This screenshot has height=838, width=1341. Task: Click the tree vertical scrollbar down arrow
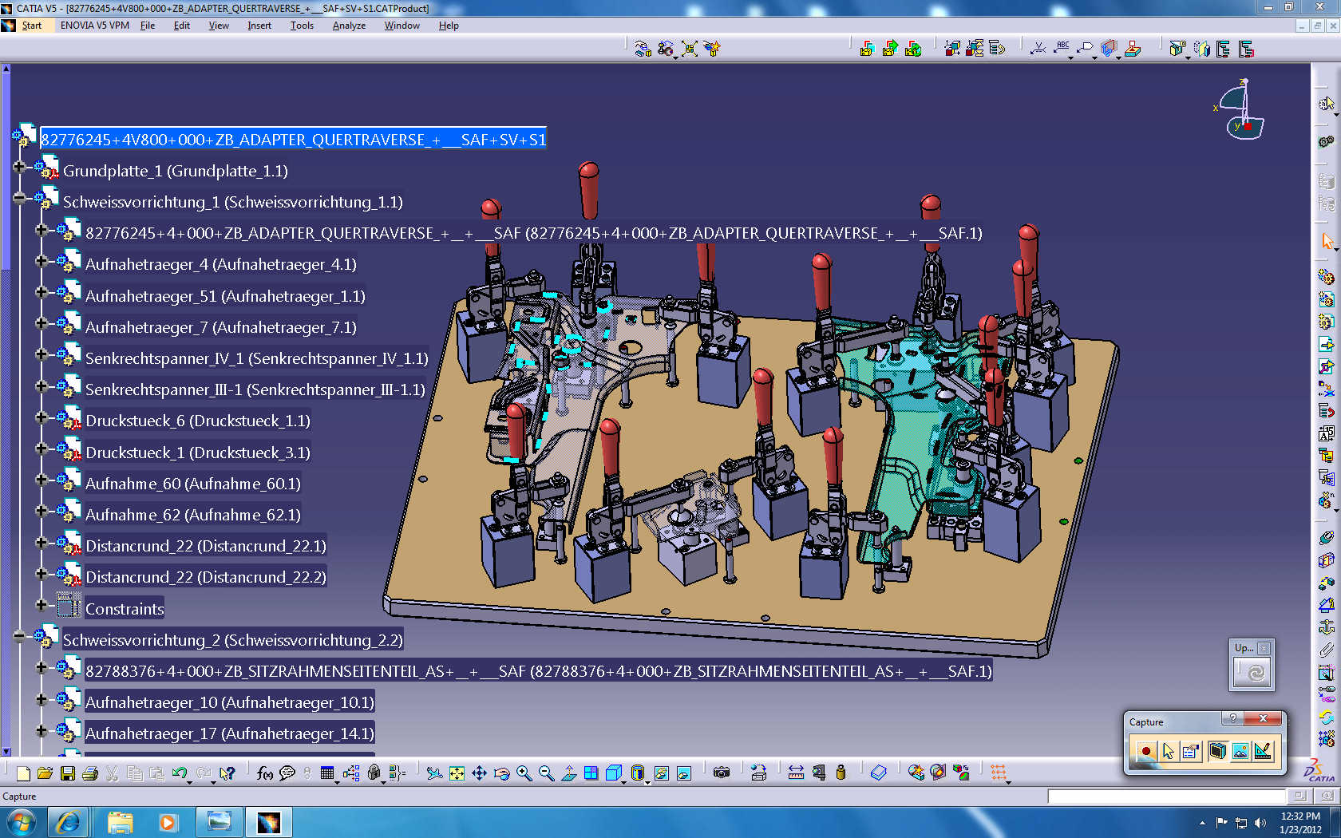[6, 751]
